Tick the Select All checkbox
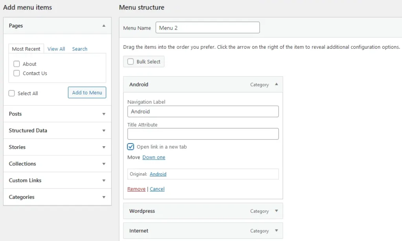The image size is (402, 241). point(11,93)
